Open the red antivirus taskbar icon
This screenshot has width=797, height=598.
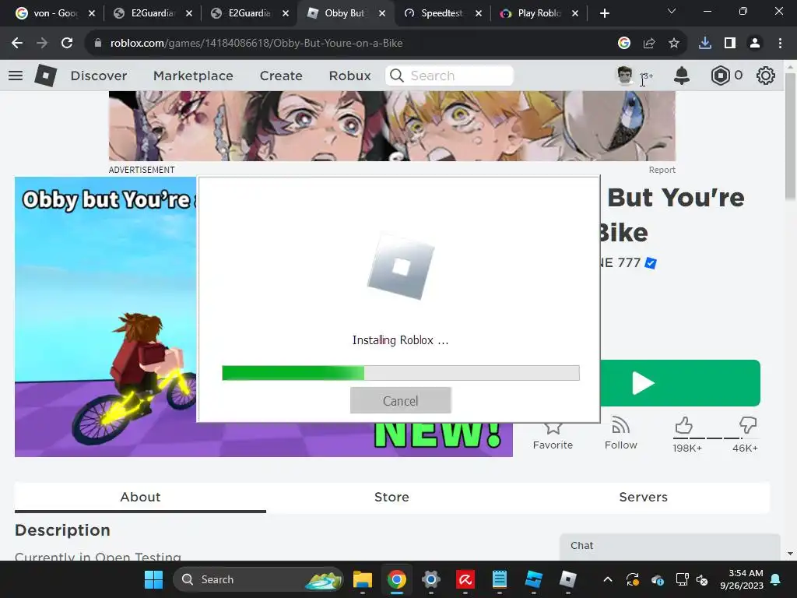[x=465, y=579]
